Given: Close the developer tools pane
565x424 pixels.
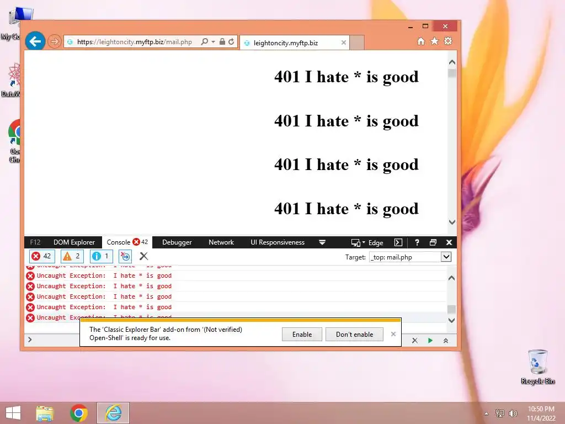Looking at the screenshot, I should coord(449,242).
